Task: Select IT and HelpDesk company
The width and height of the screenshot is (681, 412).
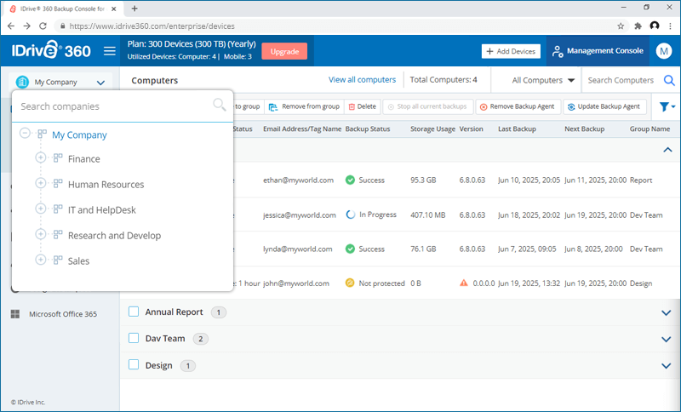Action: click(102, 210)
